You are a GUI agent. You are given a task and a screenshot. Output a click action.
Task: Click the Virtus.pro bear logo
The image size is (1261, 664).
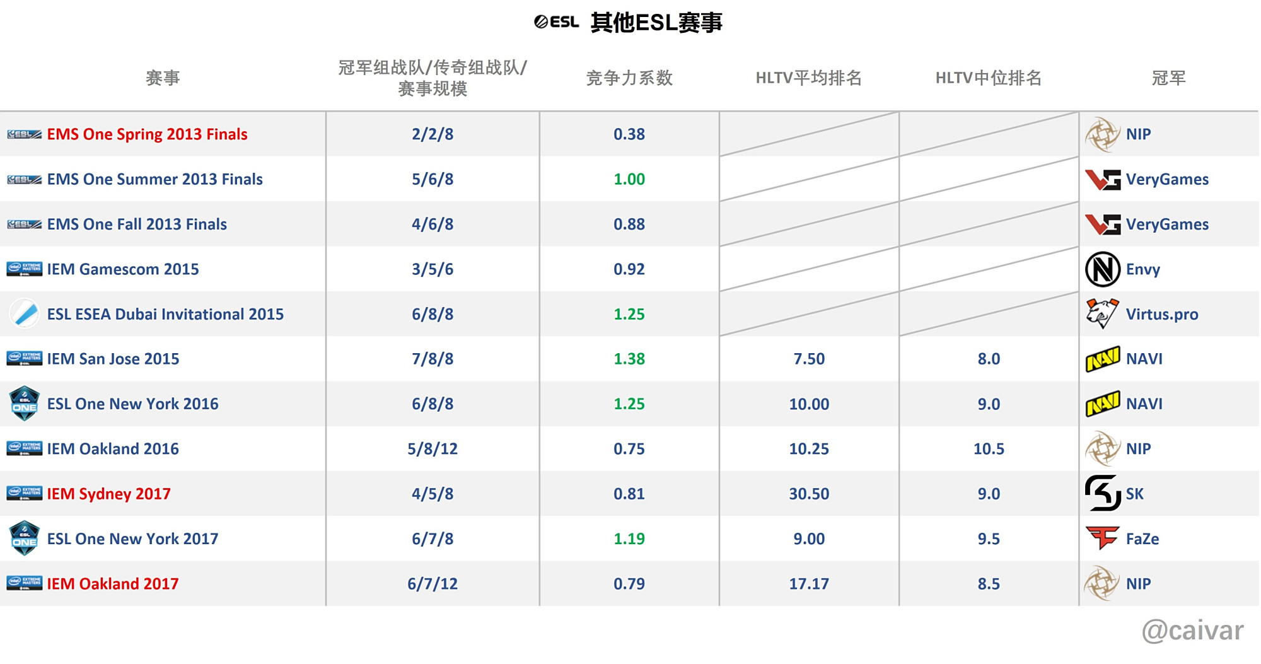(1102, 314)
